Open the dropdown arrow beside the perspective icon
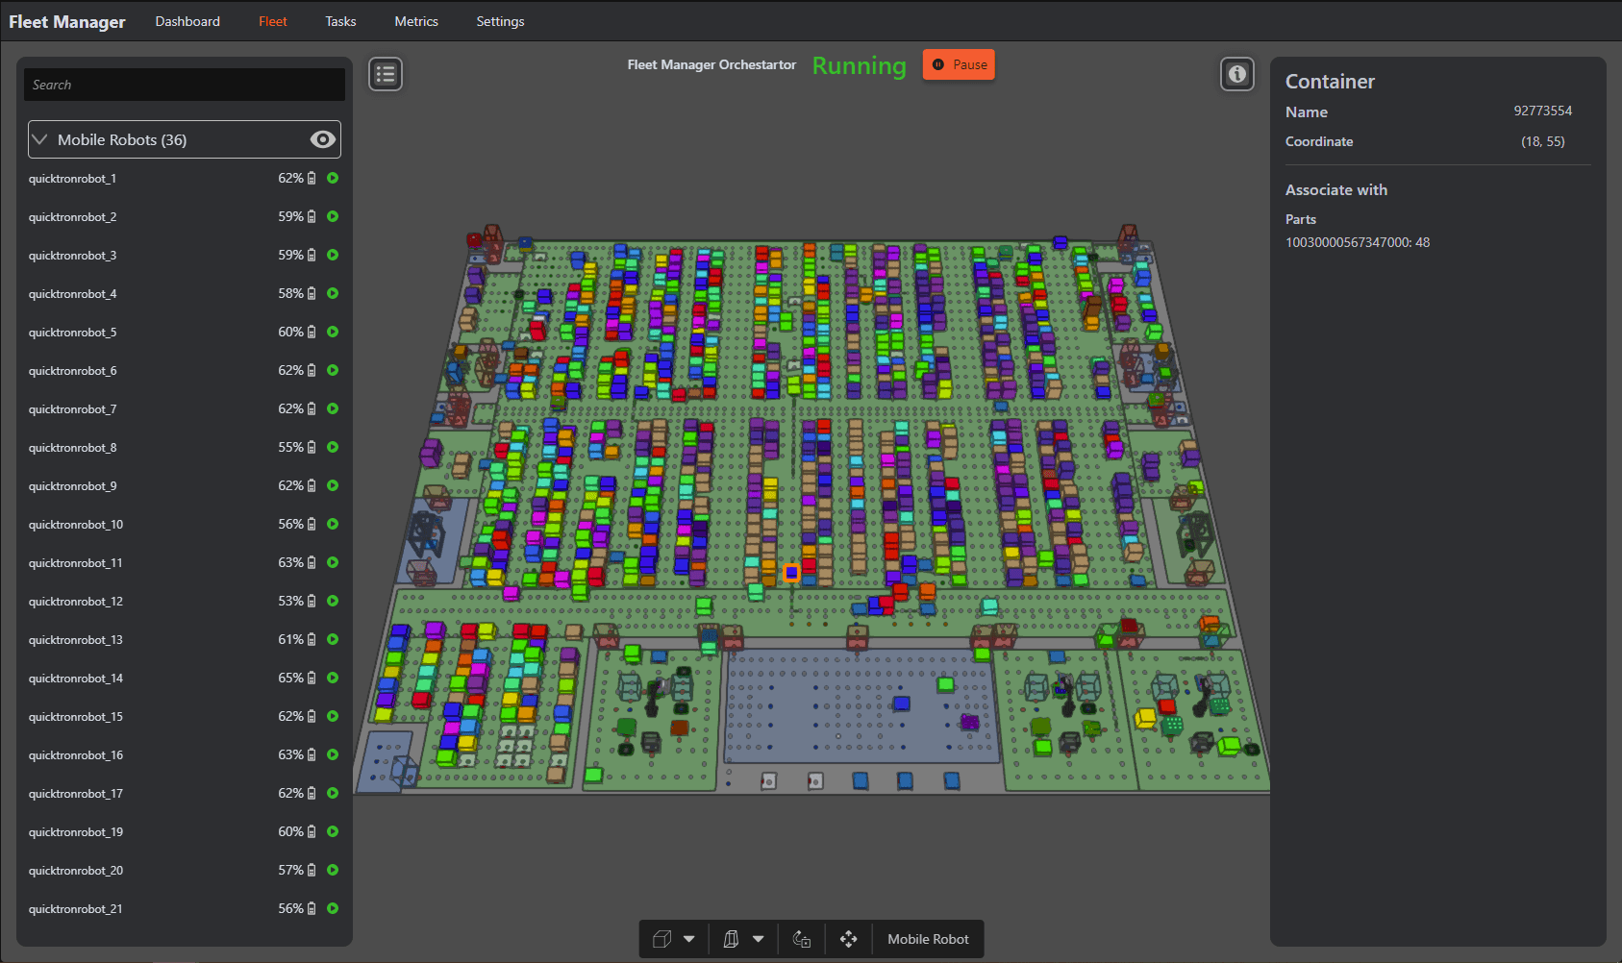This screenshot has width=1622, height=963. 759,939
